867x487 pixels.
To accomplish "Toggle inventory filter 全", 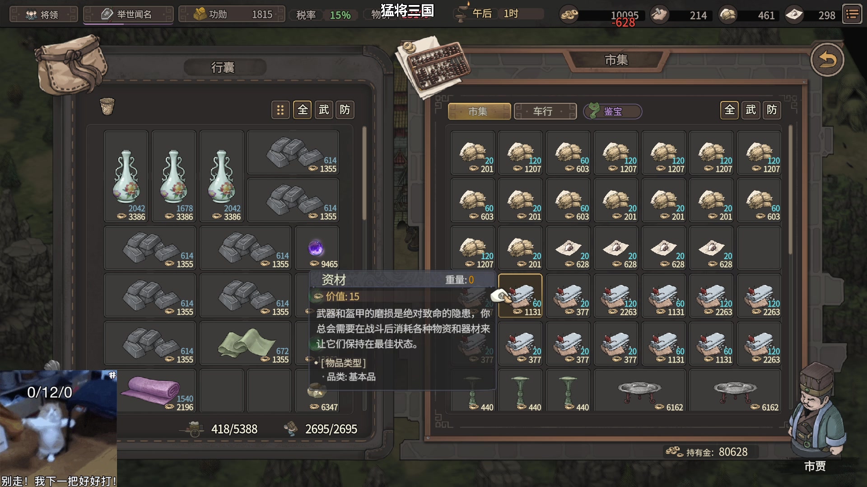I will click(x=303, y=110).
